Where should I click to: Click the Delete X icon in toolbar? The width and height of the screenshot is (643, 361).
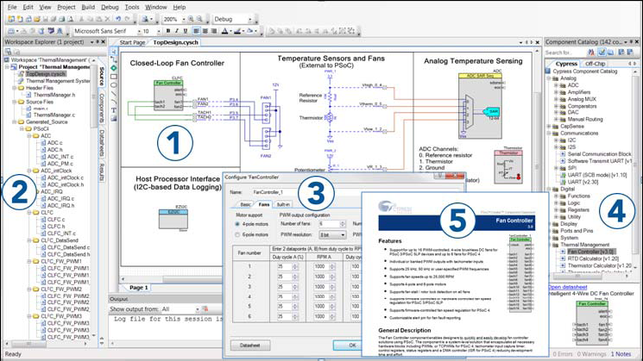[x=107, y=19]
